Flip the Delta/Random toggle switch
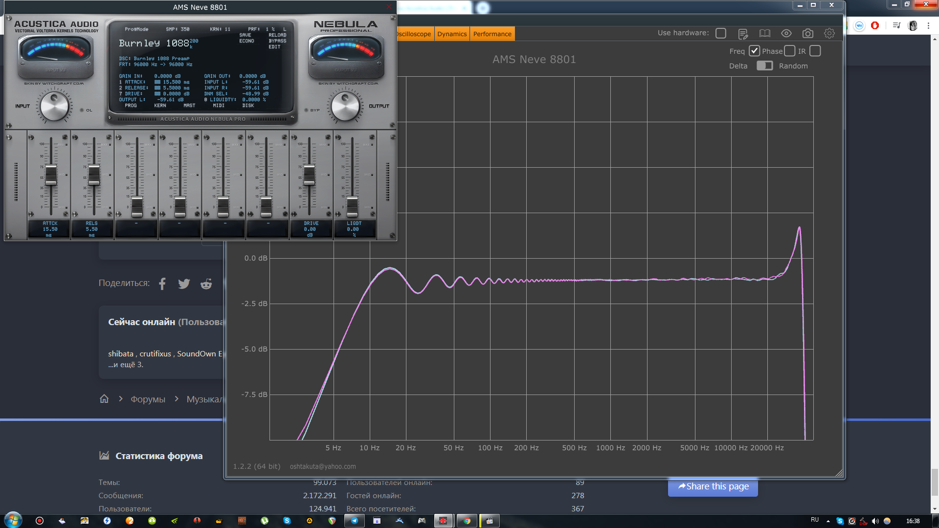 point(764,66)
